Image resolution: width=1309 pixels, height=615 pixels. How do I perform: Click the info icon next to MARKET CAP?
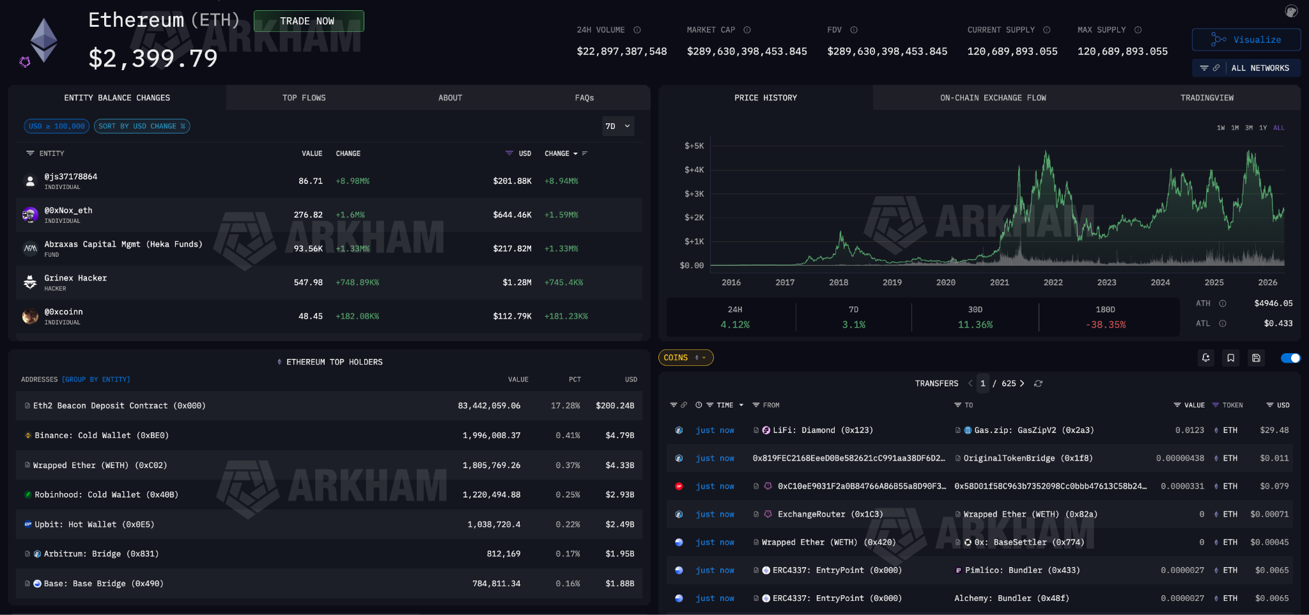pyautogui.click(x=747, y=30)
